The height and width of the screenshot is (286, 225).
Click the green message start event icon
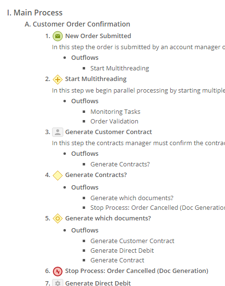tap(58, 36)
